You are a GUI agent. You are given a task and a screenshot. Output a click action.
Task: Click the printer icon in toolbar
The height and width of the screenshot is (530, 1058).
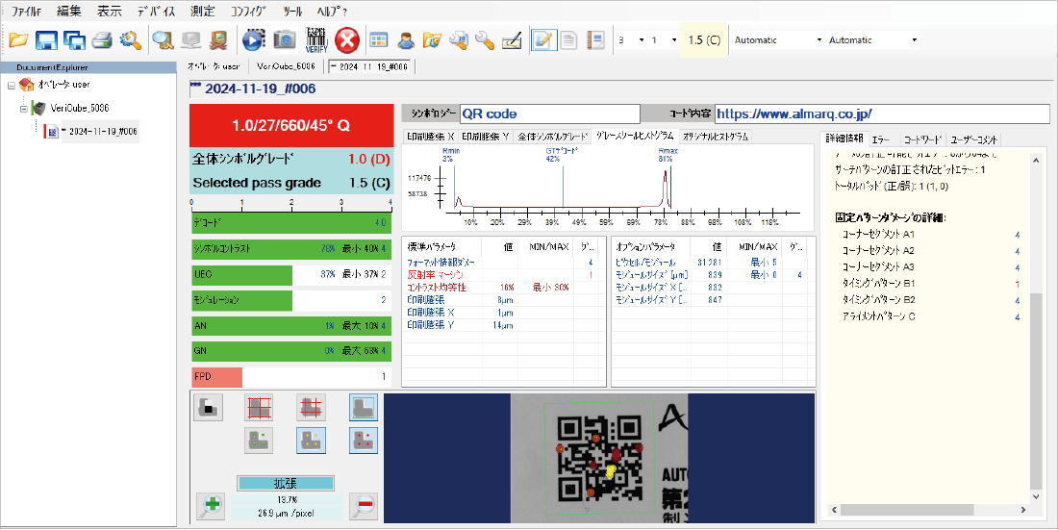tap(101, 40)
